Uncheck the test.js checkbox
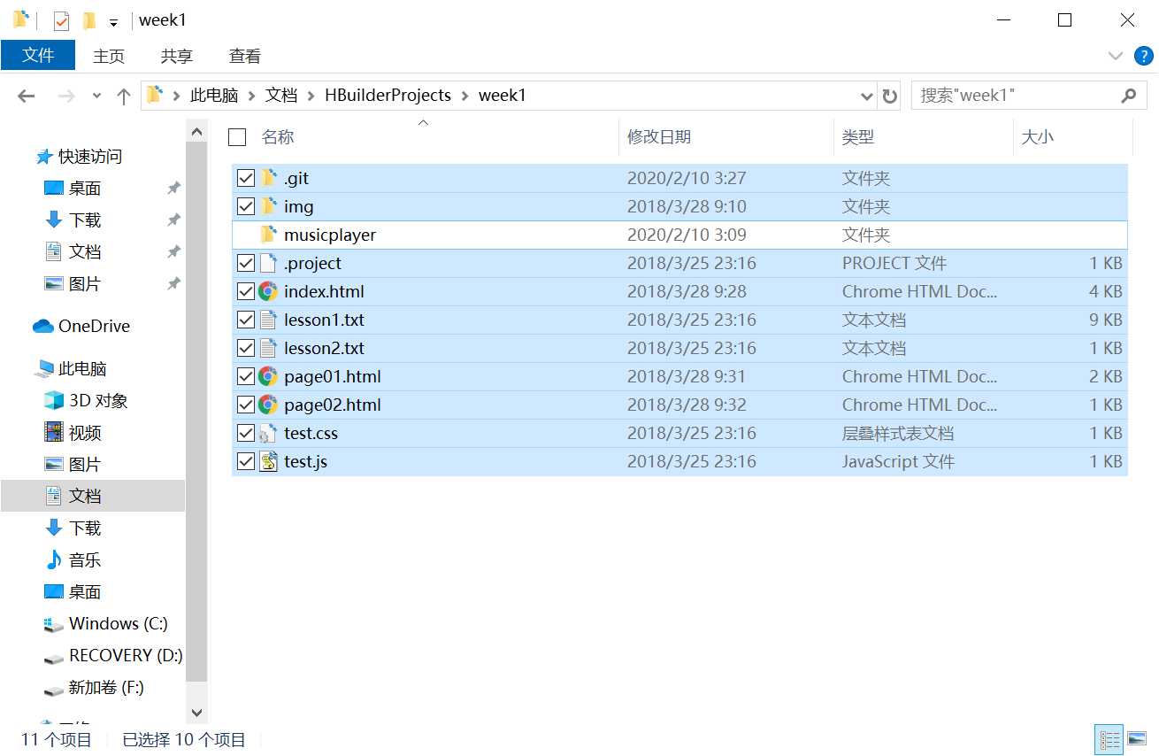Screen dimensions: 1159x756 [246, 462]
